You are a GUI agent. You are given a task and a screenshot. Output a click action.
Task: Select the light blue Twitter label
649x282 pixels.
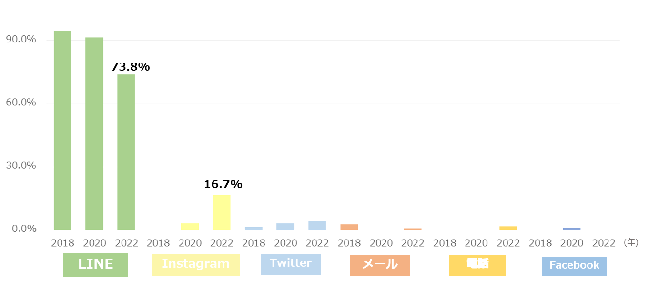290,264
